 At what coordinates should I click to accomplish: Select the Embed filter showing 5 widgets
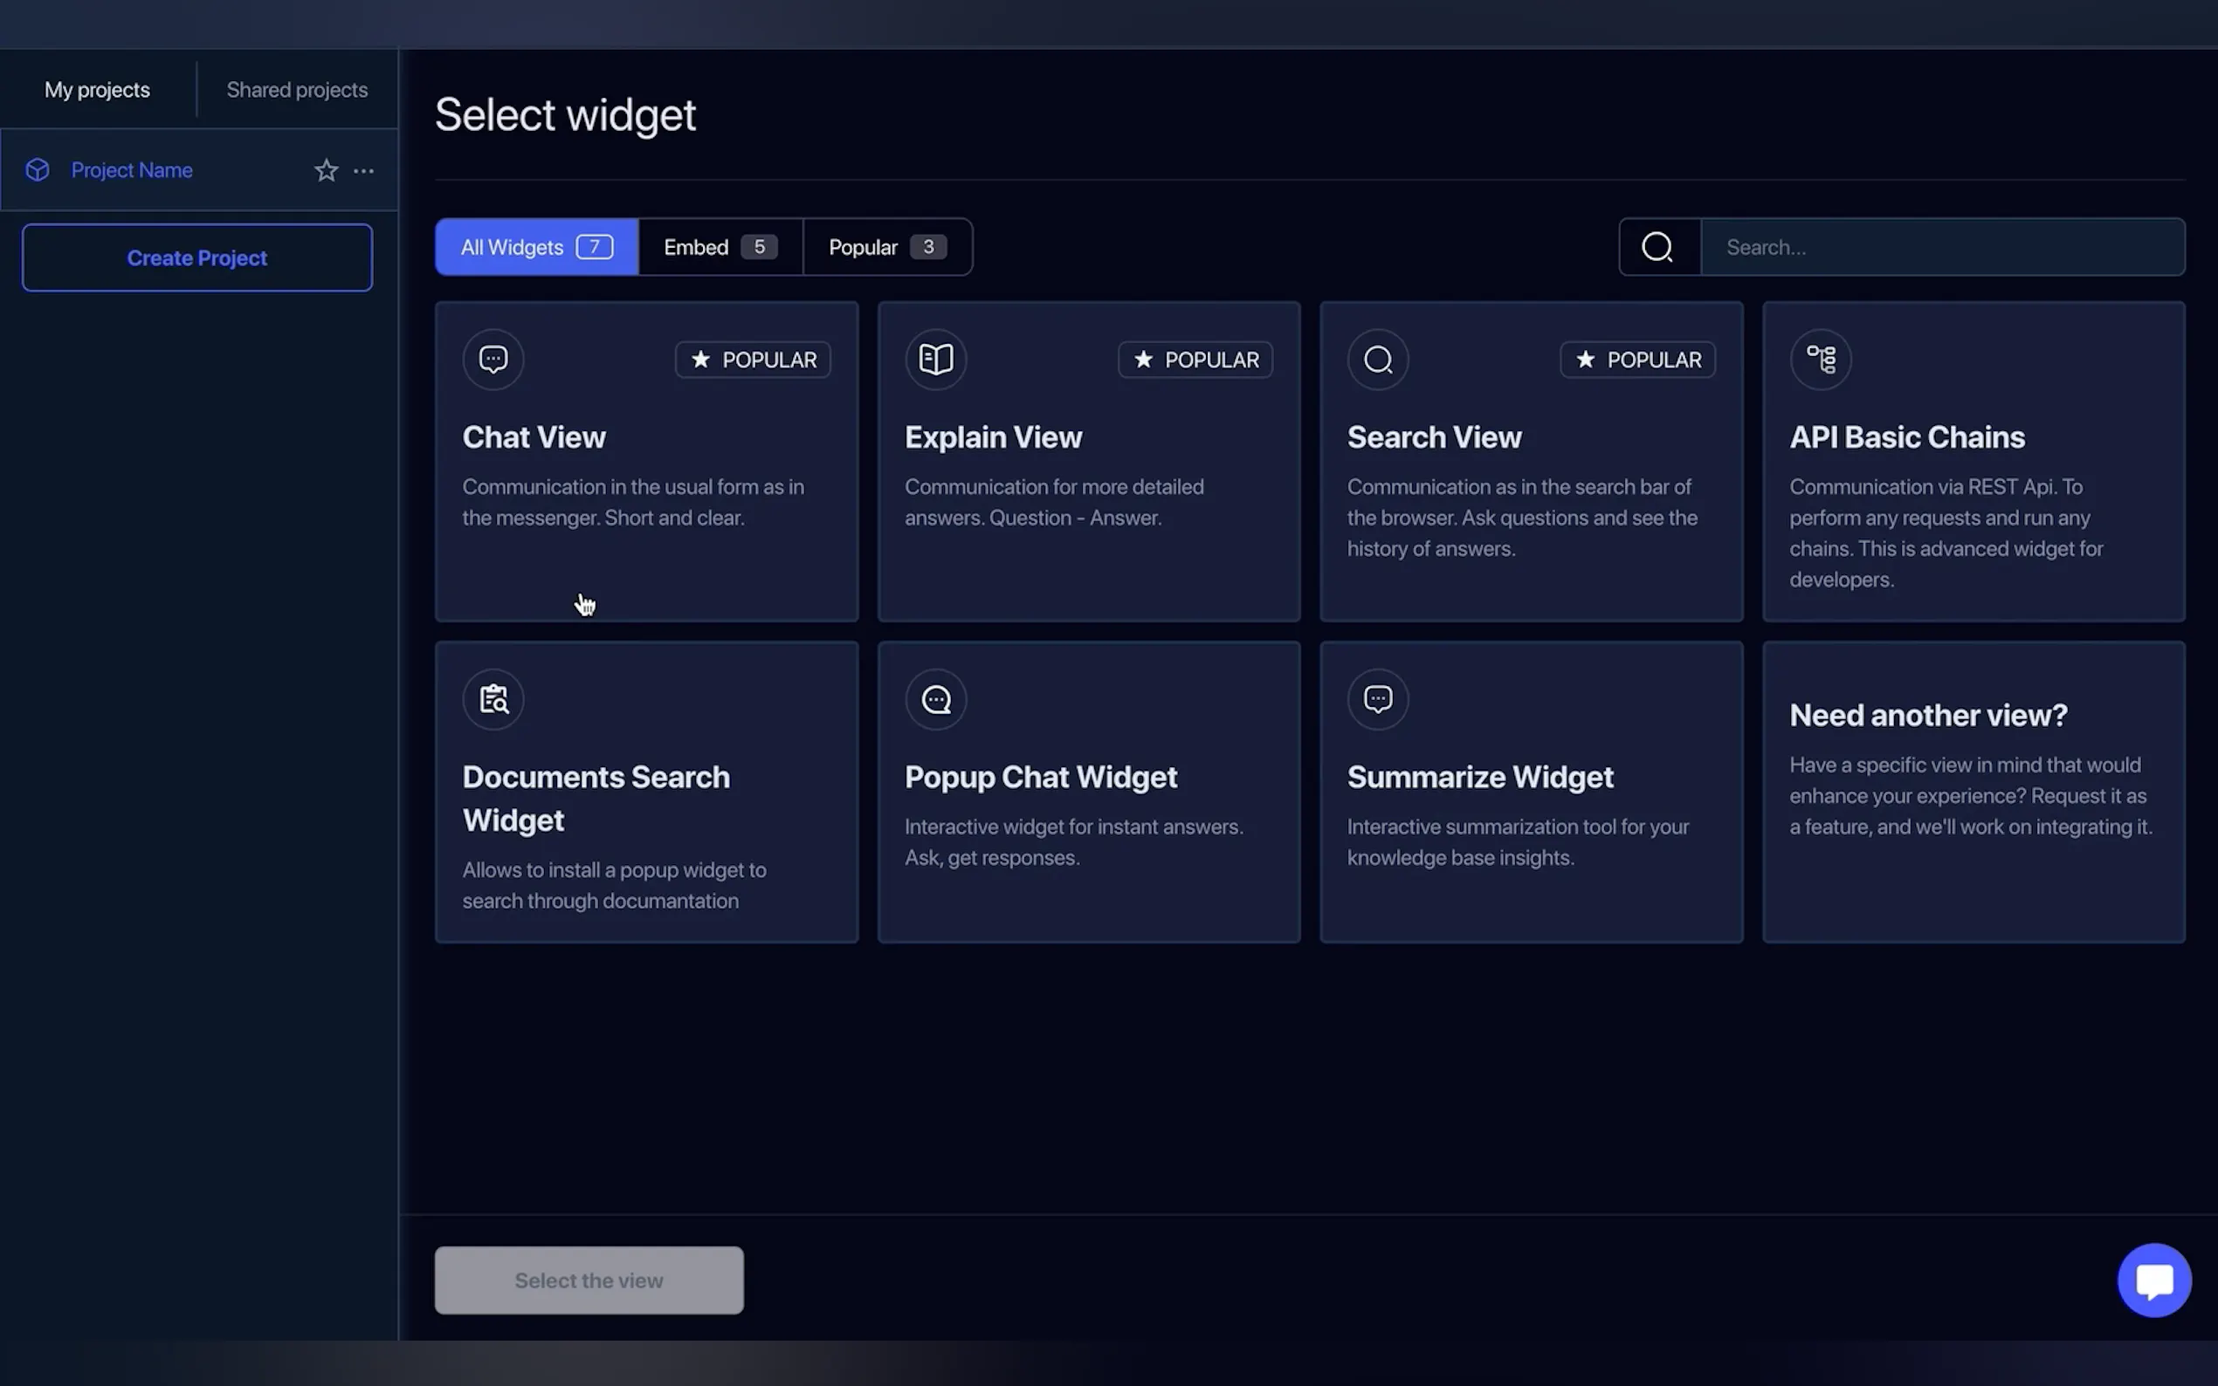pos(718,247)
